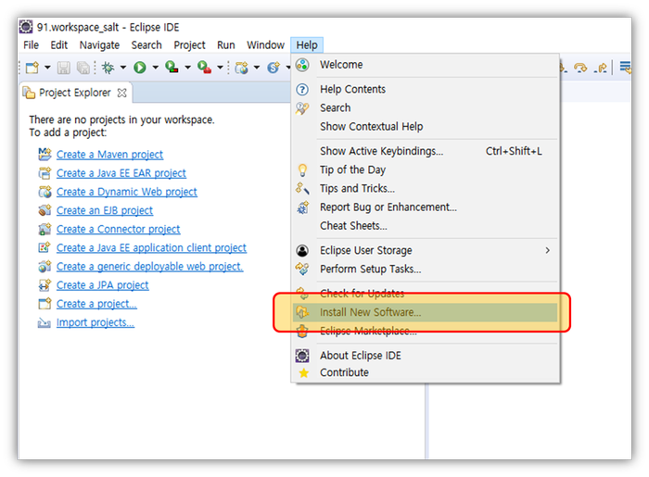Click Create a Maven project link

tap(109, 155)
